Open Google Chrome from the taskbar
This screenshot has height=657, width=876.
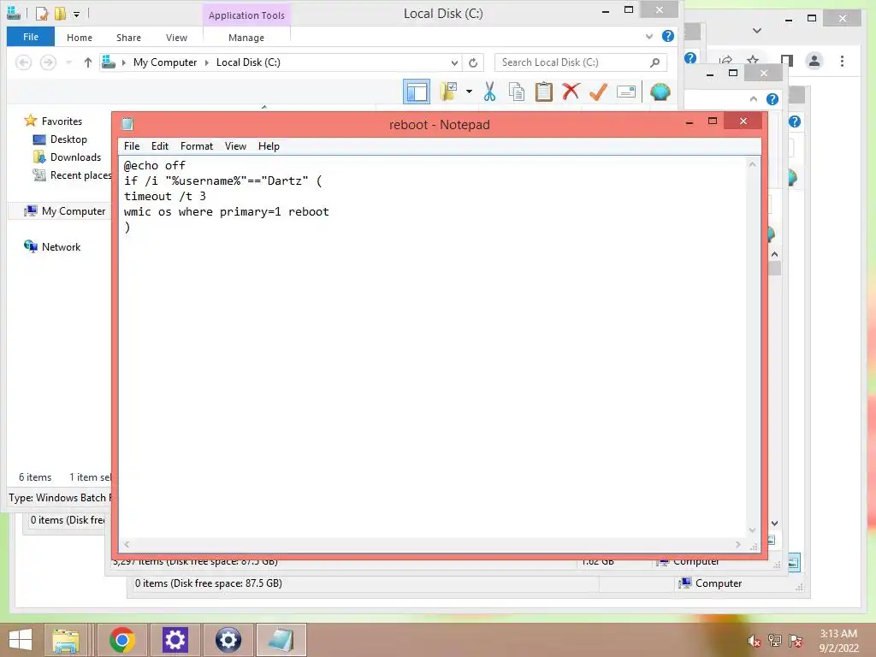pos(122,640)
